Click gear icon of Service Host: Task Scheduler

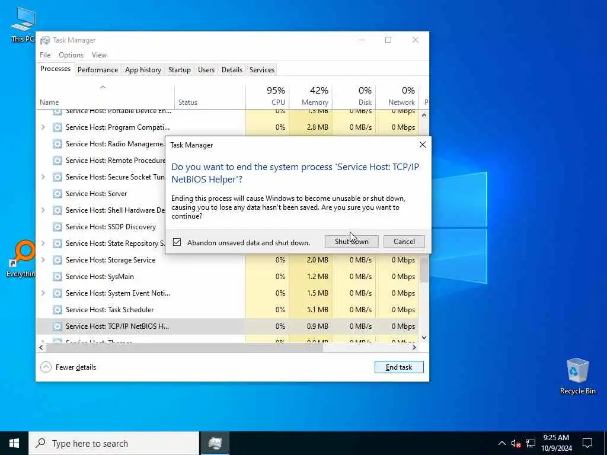pos(57,310)
